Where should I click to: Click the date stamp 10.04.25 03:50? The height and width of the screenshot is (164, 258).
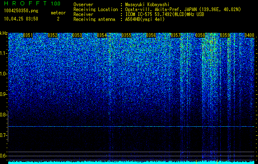pos(21,19)
